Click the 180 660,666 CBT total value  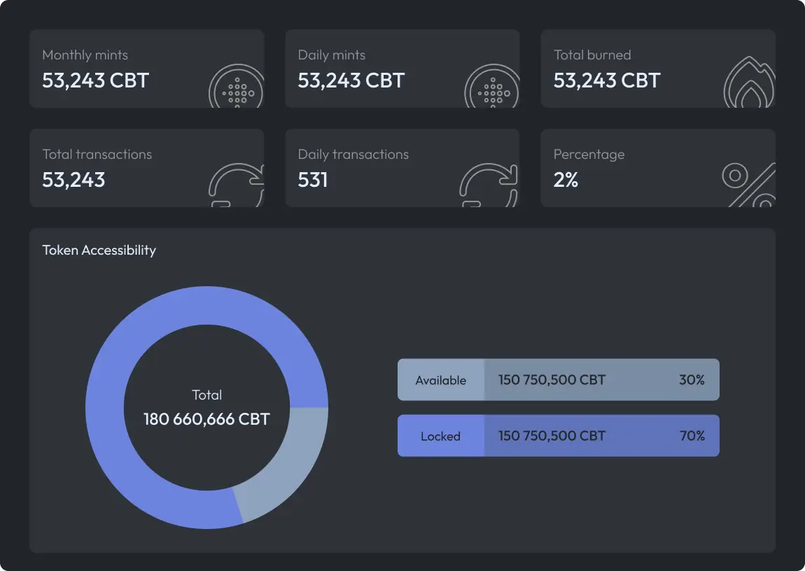[x=207, y=418]
